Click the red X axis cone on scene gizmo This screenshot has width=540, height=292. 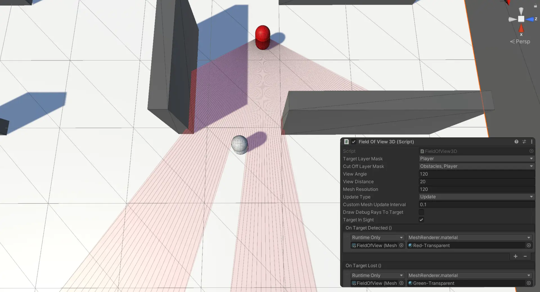click(521, 28)
